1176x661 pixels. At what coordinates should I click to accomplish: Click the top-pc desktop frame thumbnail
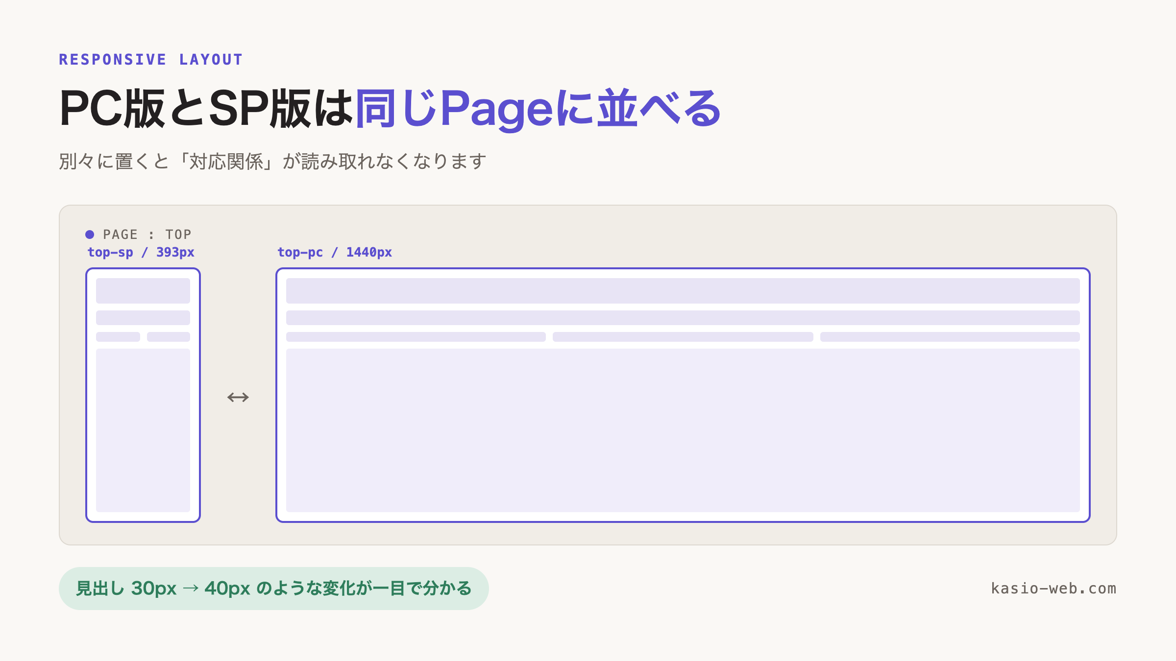click(x=683, y=395)
